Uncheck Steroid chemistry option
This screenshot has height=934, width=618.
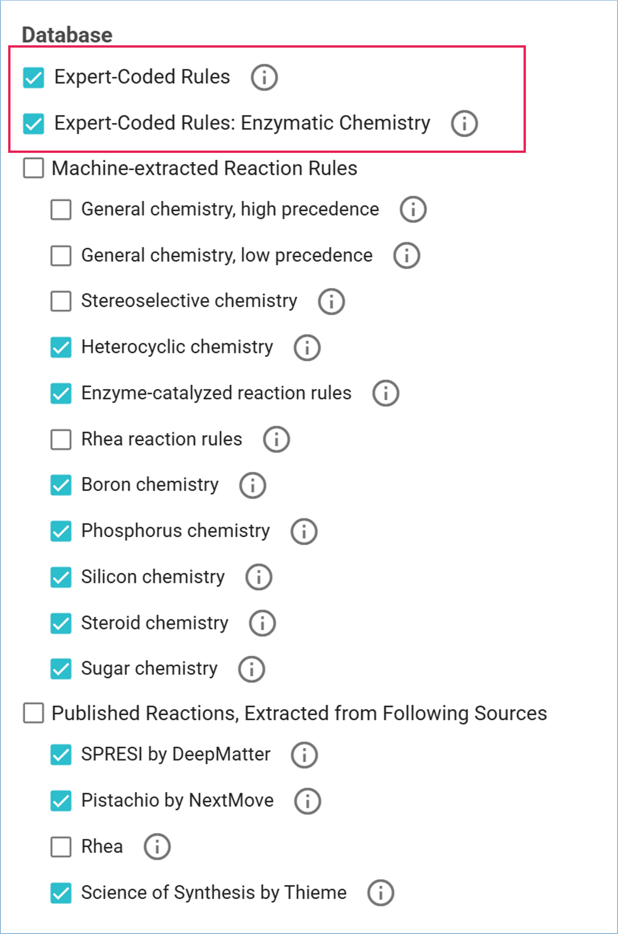point(61,623)
